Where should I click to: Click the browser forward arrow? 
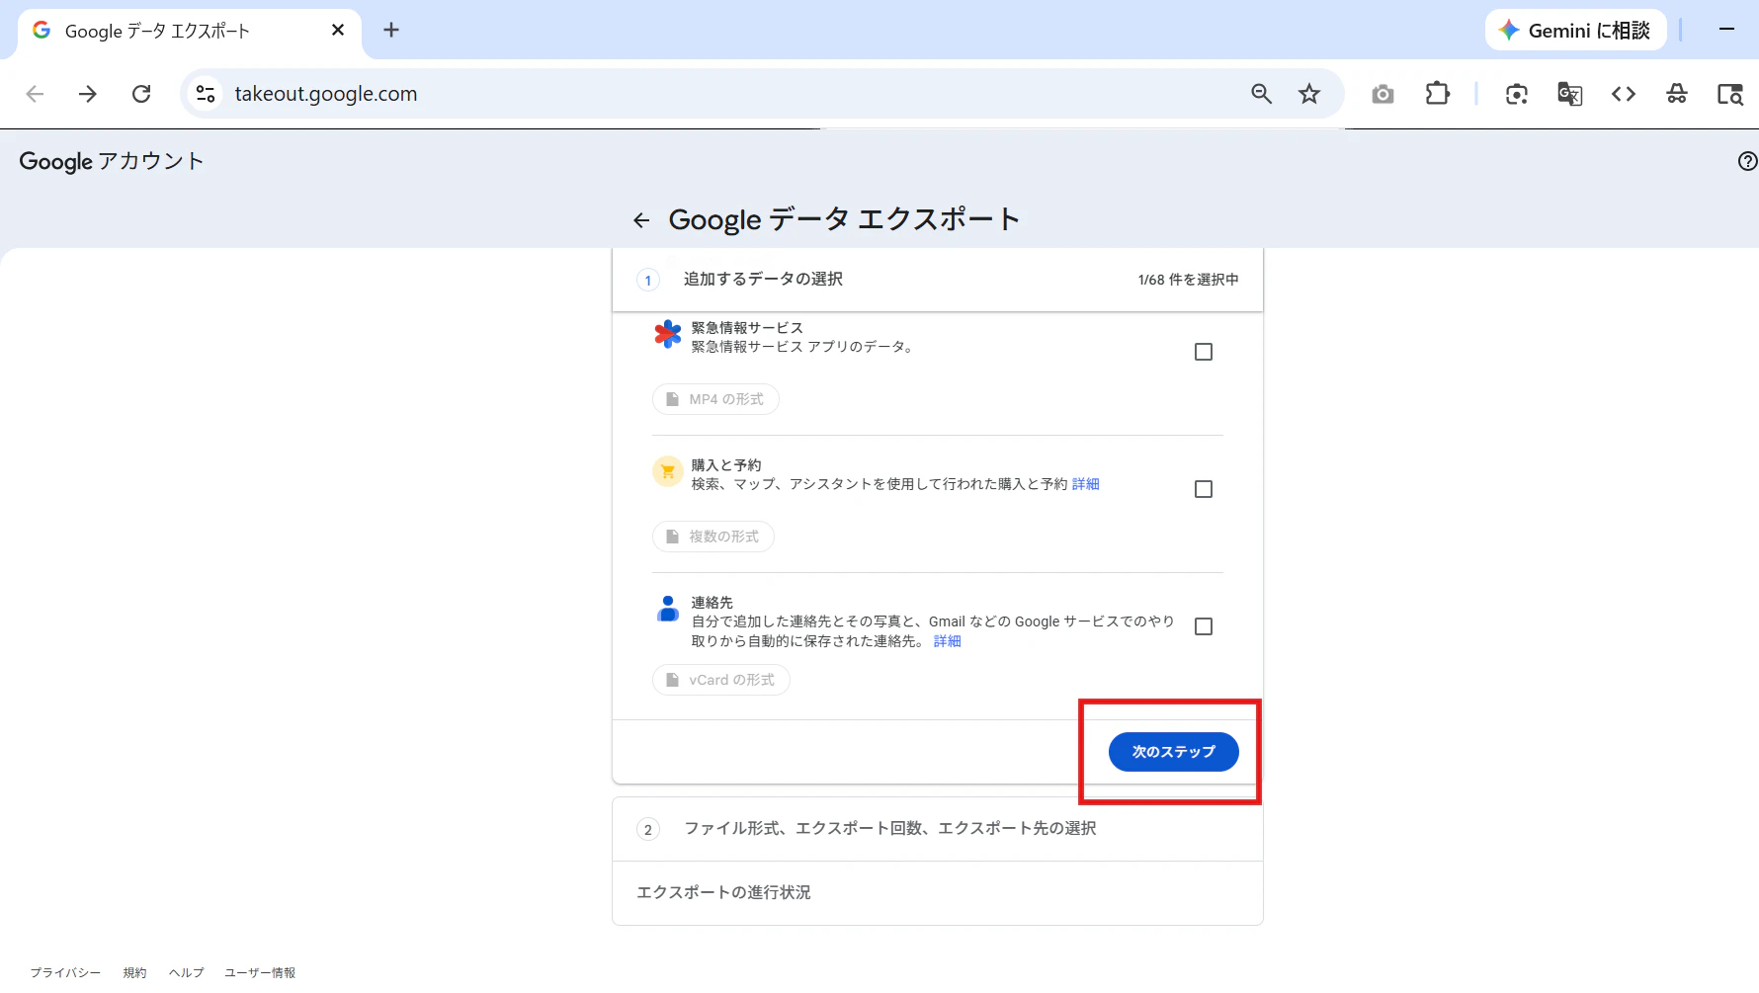coord(88,94)
